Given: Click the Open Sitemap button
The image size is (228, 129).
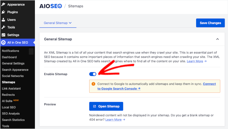Looking at the screenshot, I should [106, 106].
